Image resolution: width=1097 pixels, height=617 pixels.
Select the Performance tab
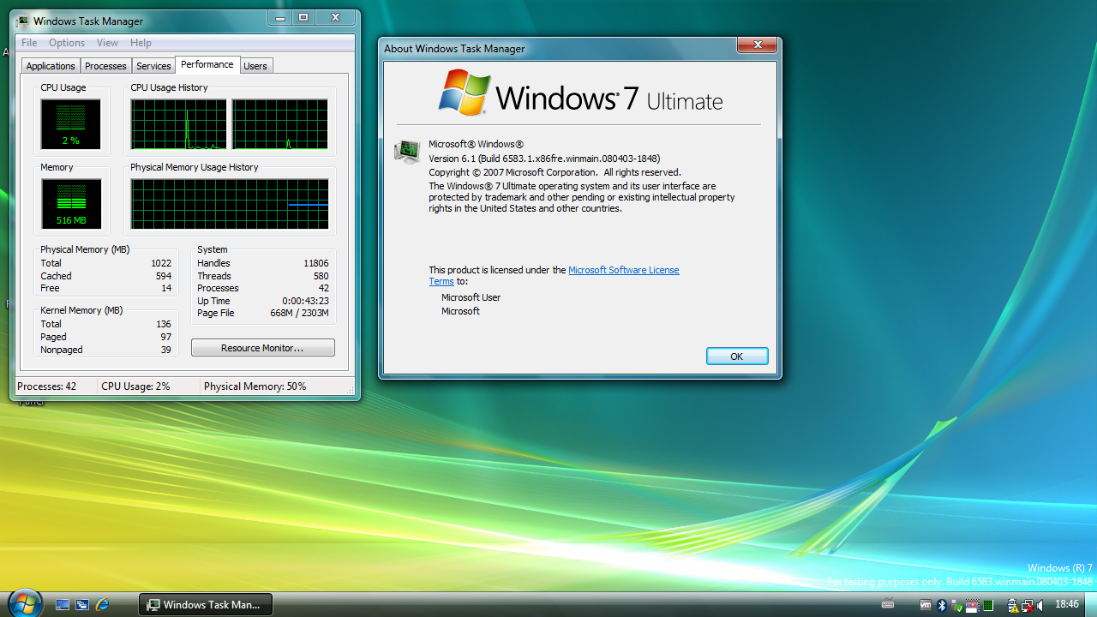point(207,64)
